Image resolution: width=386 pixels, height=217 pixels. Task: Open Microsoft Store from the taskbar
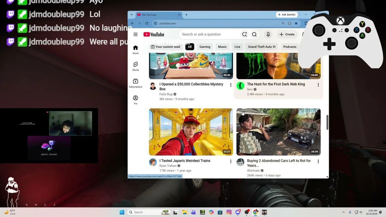[x=220, y=212]
